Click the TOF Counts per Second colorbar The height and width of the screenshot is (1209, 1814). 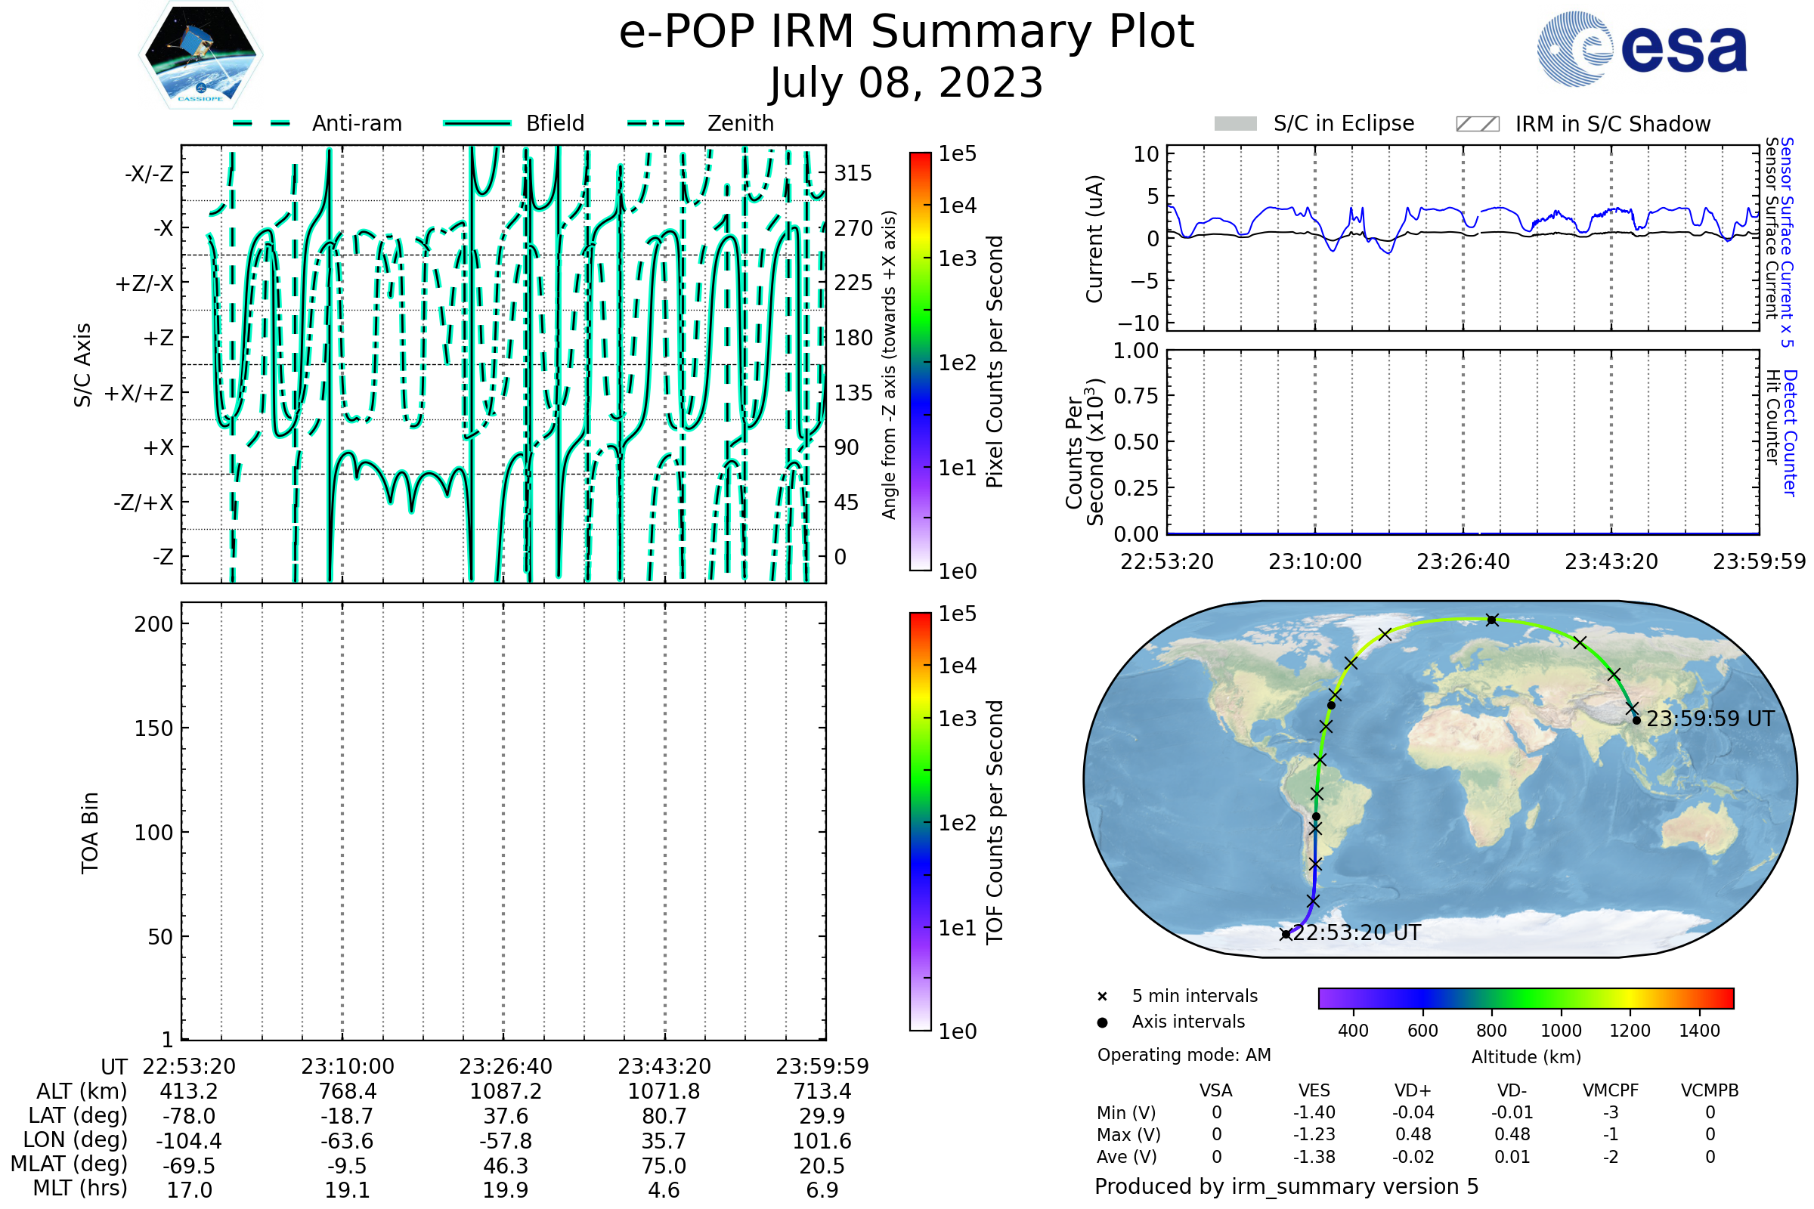tap(920, 821)
